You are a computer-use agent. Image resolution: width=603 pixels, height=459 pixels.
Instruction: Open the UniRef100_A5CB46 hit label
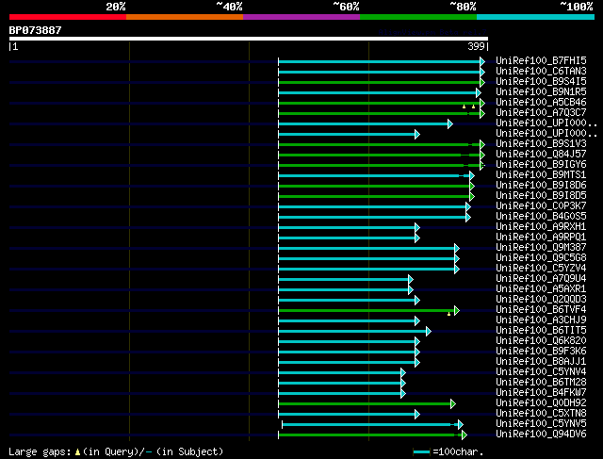pyautogui.click(x=541, y=103)
